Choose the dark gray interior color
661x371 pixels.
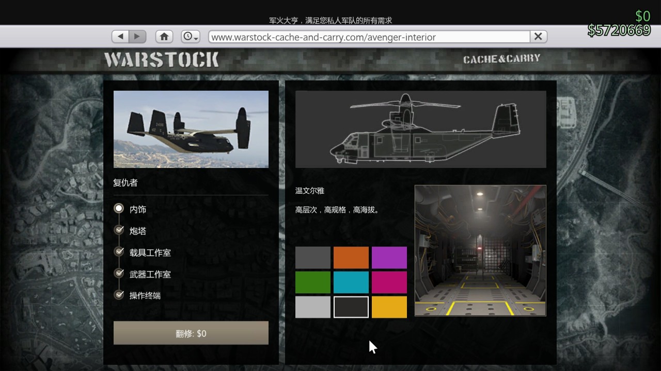click(x=313, y=258)
